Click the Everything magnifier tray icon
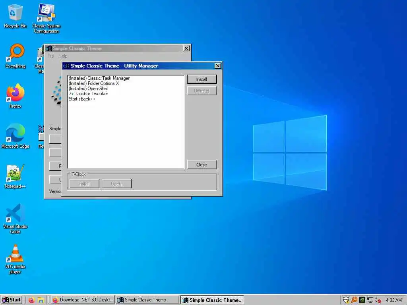The height and width of the screenshot is (305, 407). click(x=354, y=300)
